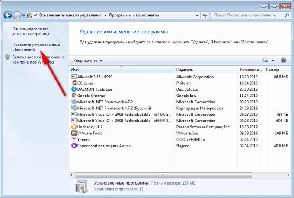Expand the double chevron at breadcrumb start
294x198 pixels.
click(35, 15)
